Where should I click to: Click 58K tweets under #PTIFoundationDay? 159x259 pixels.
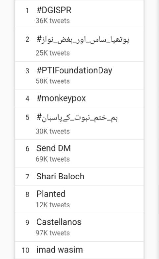click(53, 81)
